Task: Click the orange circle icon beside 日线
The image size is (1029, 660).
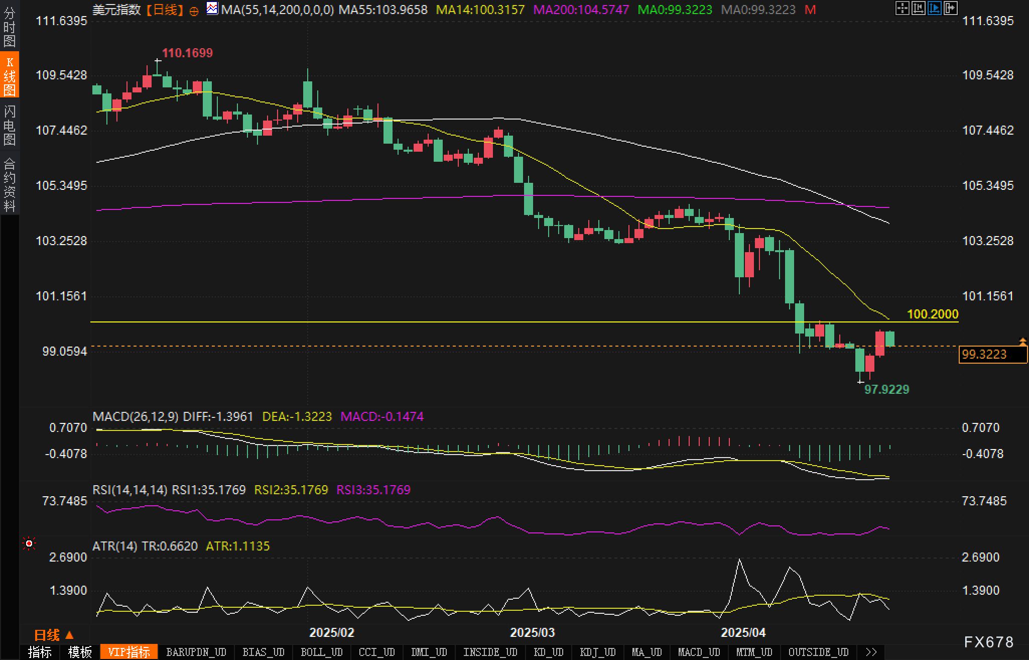Action: (x=194, y=11)
